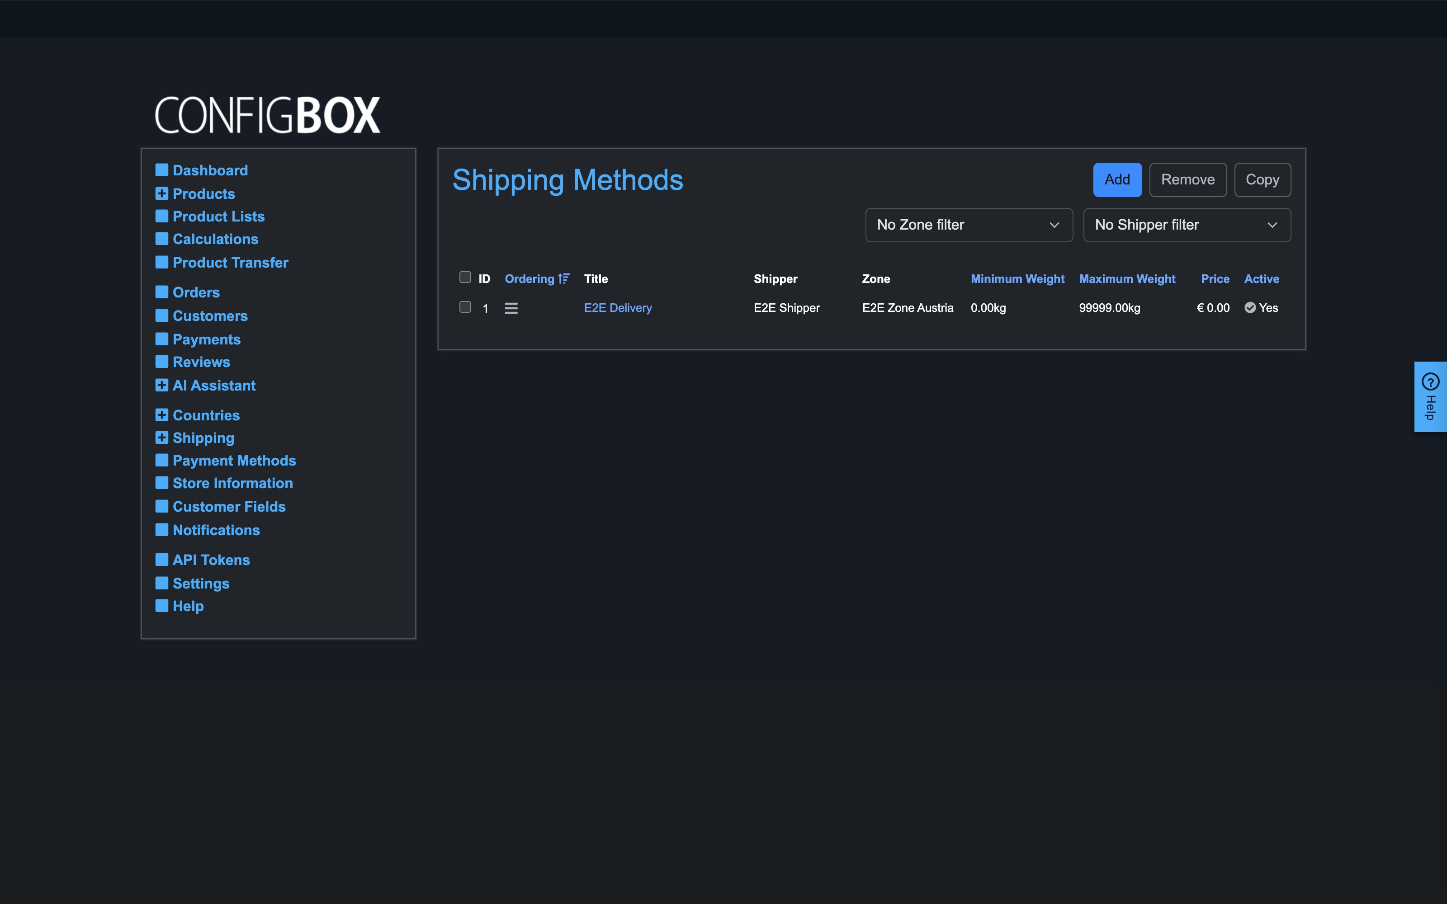Click the icon beside Settings

161,583
